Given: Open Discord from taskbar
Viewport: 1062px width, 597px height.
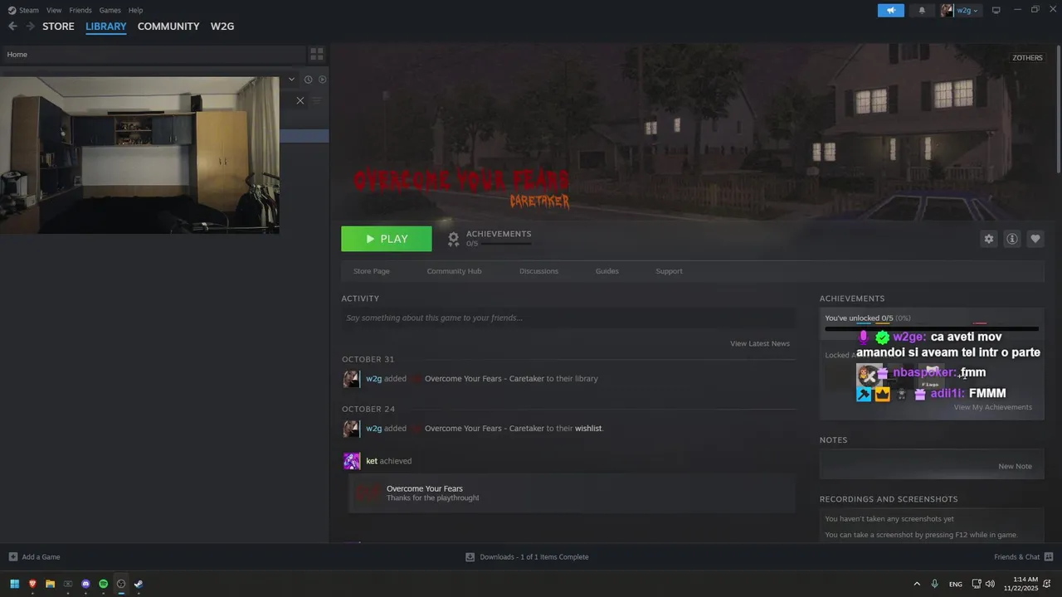Looking at the screenshot, I should [85, 584].
